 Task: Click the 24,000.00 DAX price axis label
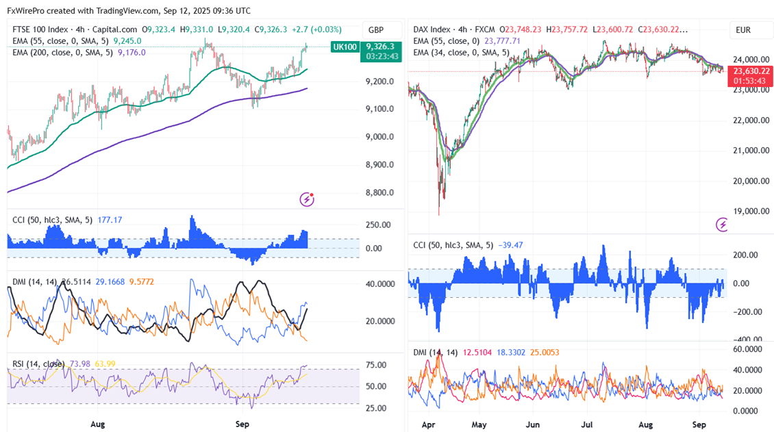point(751,60)
